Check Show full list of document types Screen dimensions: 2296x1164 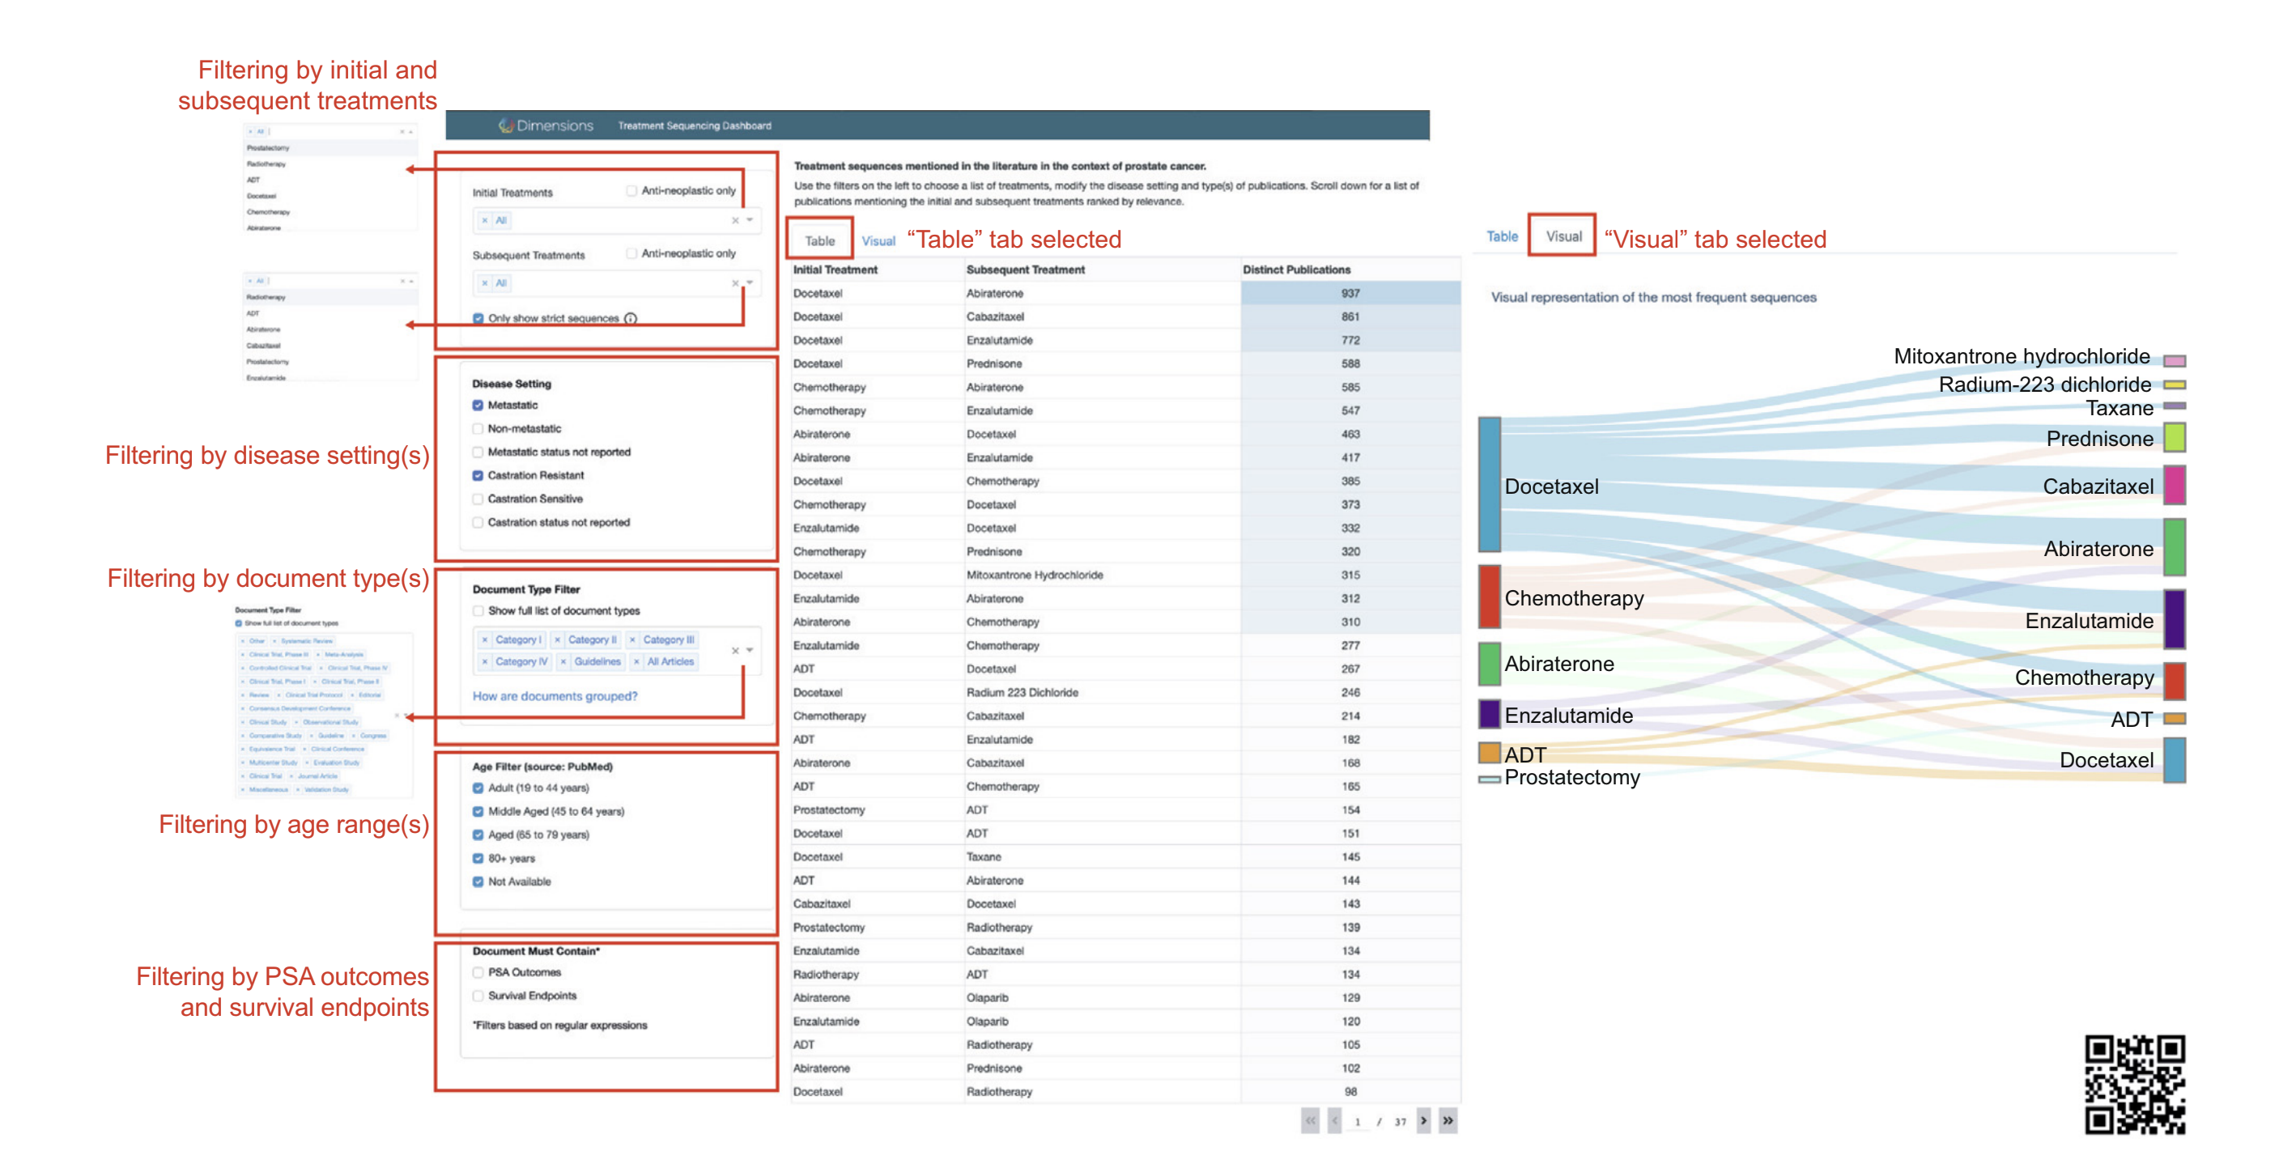(478, 611)
